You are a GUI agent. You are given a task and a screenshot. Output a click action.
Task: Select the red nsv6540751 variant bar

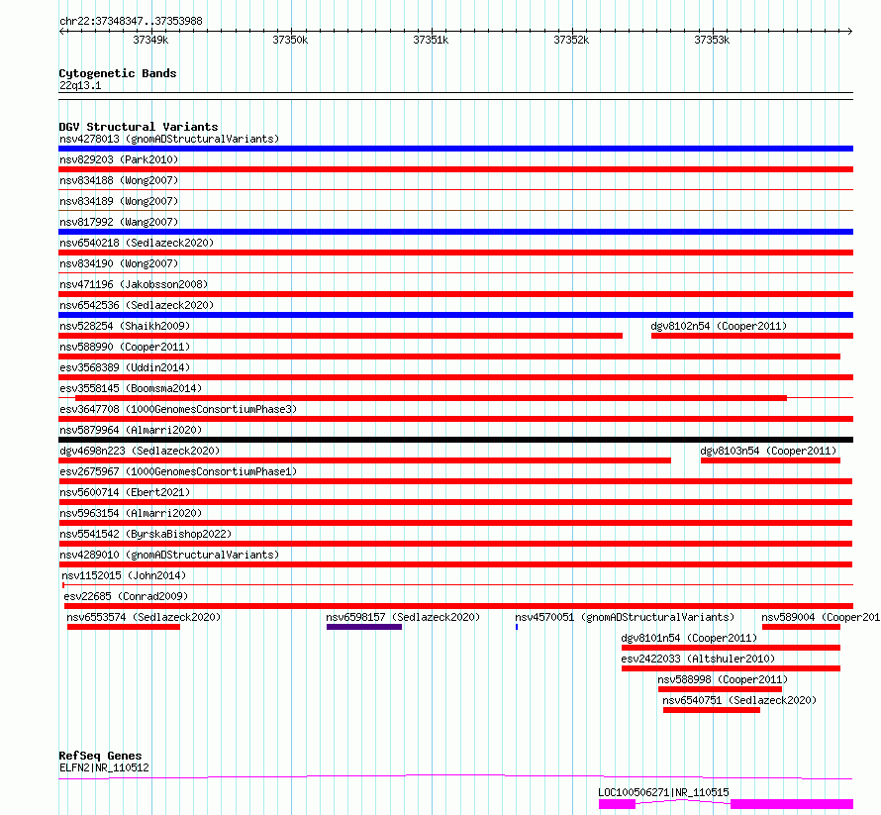click(x=712, y=710)
